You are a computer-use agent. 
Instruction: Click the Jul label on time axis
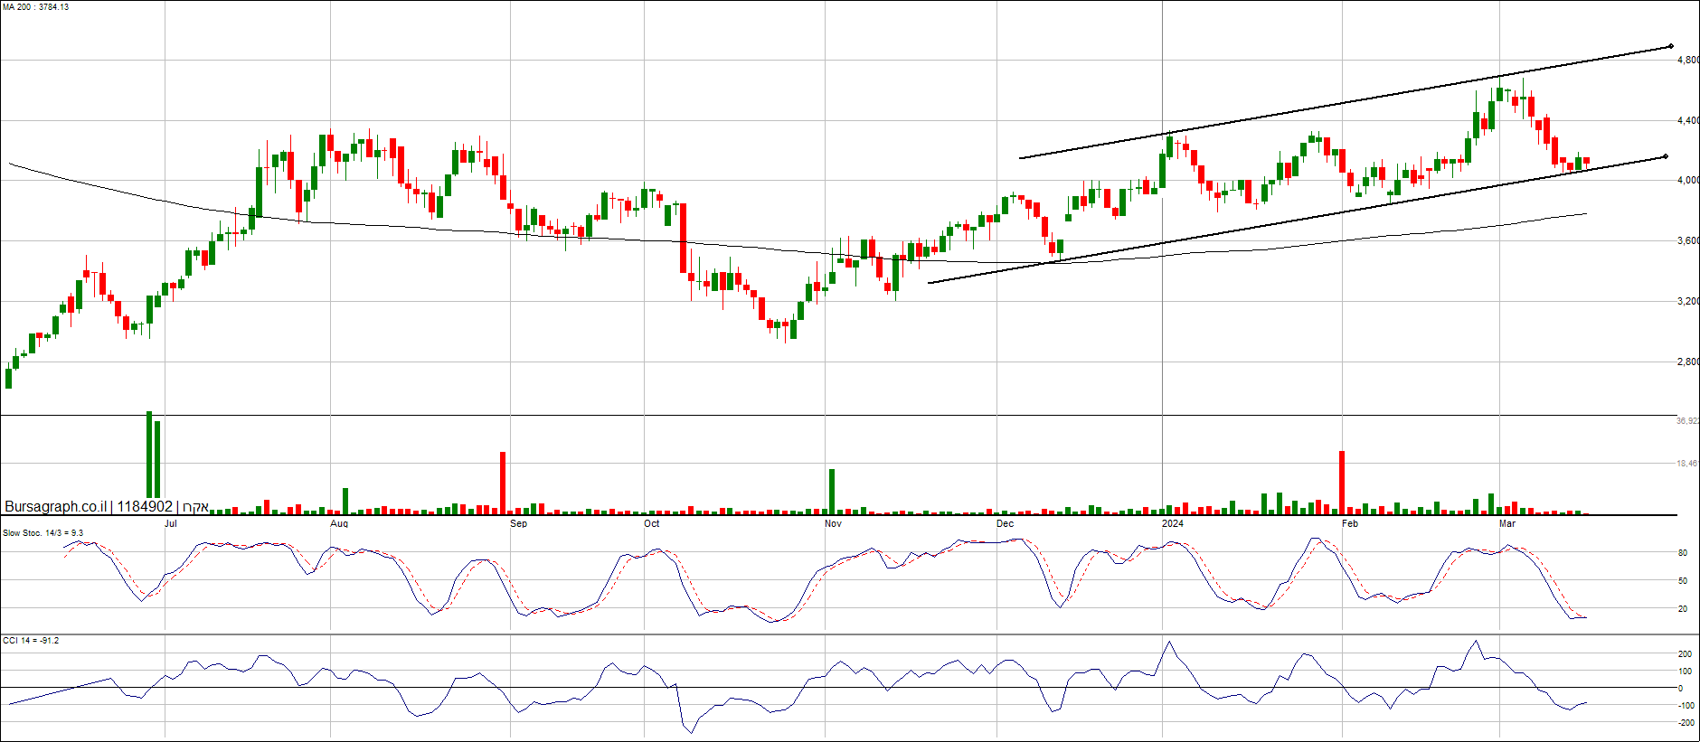coord(171,523)
